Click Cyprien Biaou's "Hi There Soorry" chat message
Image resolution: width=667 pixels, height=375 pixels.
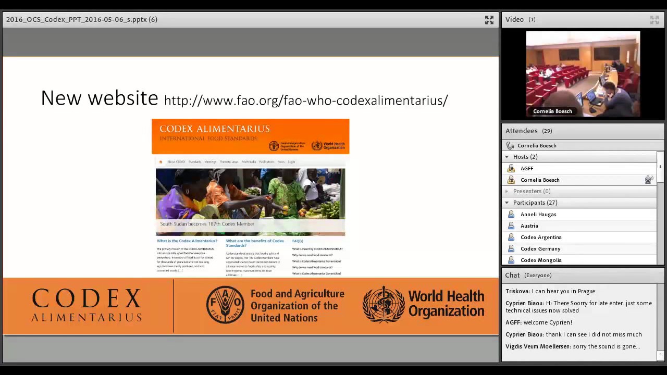pyautogui.click(x=579, y=307)
